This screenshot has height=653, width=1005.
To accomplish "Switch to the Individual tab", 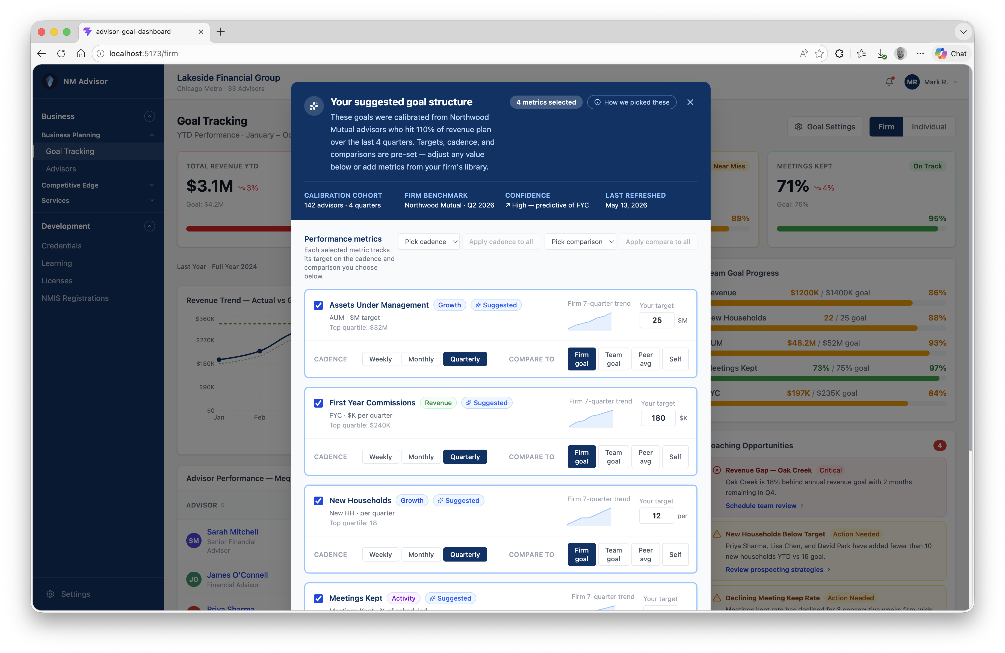I will point(929,127).
